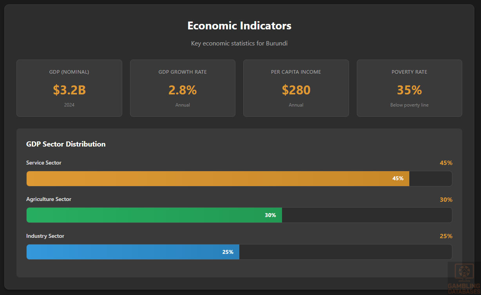Click the Economic Indicators heading
The width and height of the screenshot is (481, 295).
tap(239, 26)
